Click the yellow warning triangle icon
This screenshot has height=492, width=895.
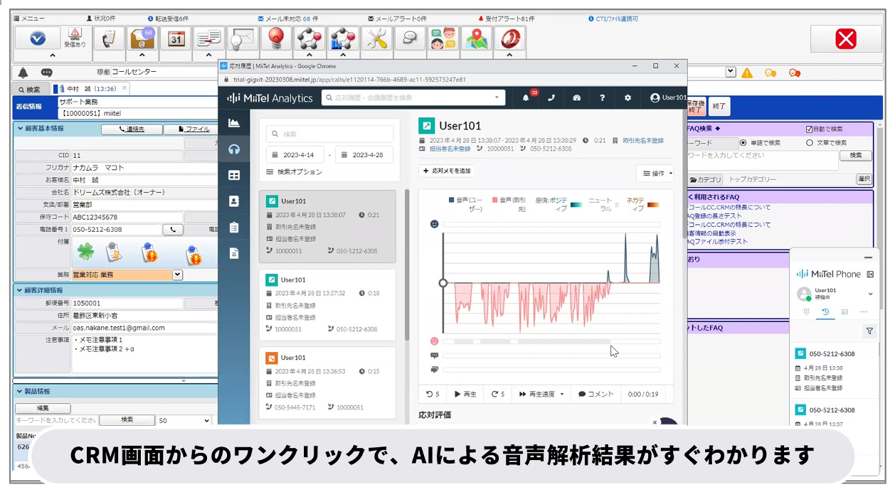click(x=747, y=73)
